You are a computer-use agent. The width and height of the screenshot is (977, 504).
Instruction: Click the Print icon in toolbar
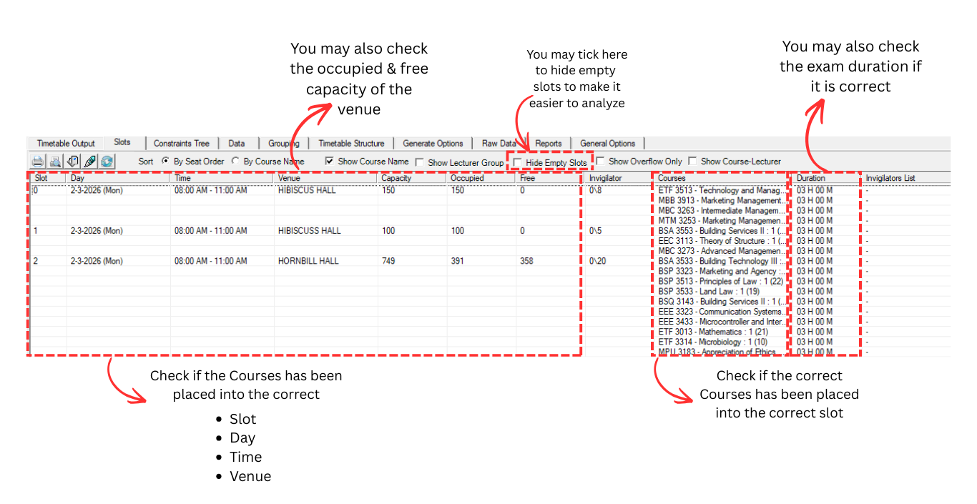[x=37, y=162]
